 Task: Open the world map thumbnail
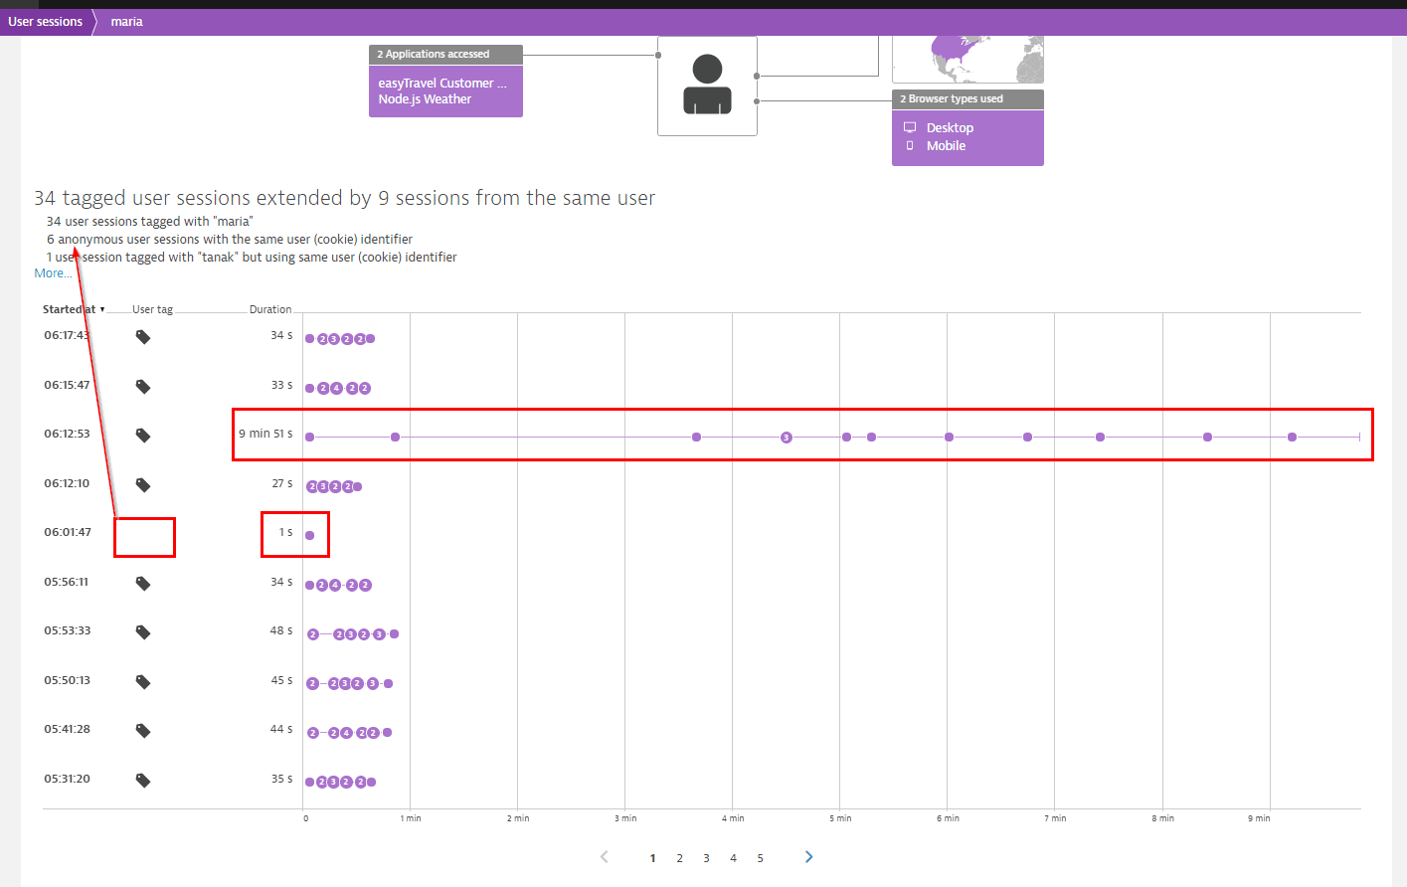pyautogui.click(x=967, y=60)
